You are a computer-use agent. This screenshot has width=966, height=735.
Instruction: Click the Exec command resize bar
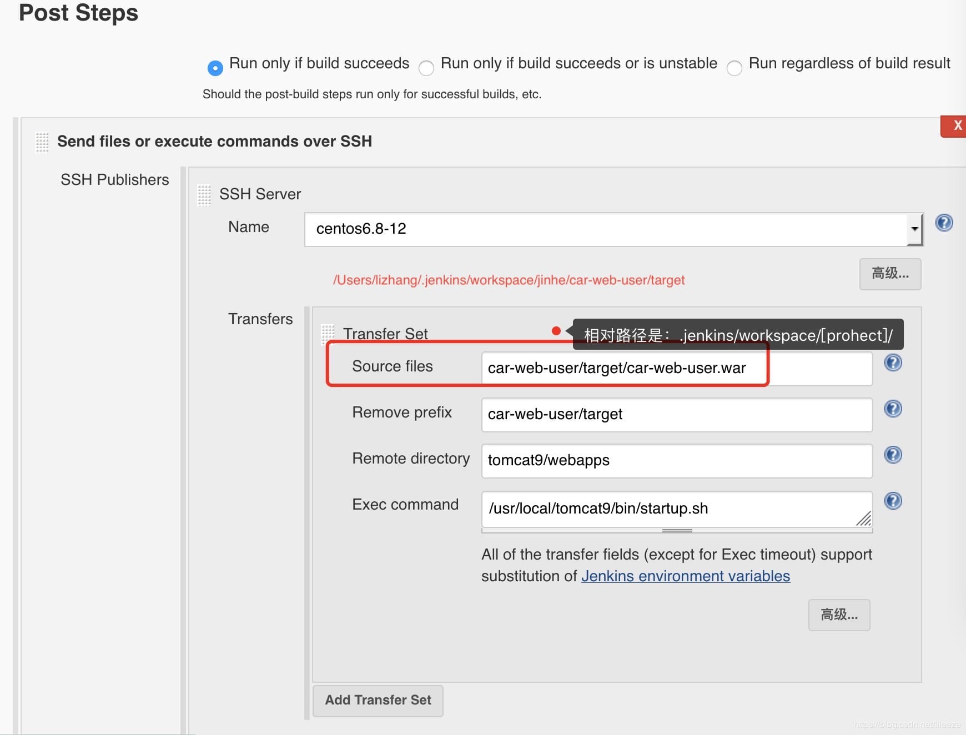677,531
